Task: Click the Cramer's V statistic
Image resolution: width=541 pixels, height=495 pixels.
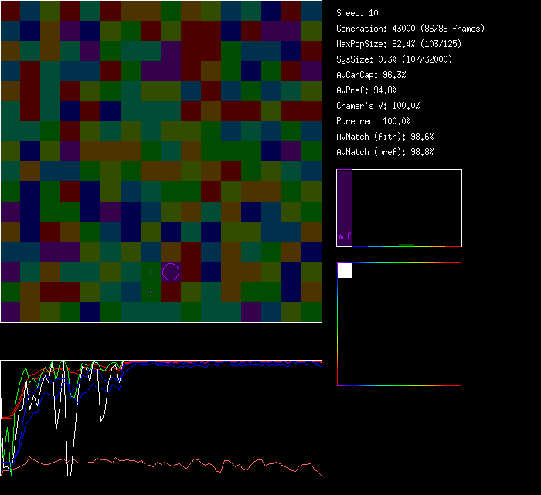Action: click(x=378, y=106)
